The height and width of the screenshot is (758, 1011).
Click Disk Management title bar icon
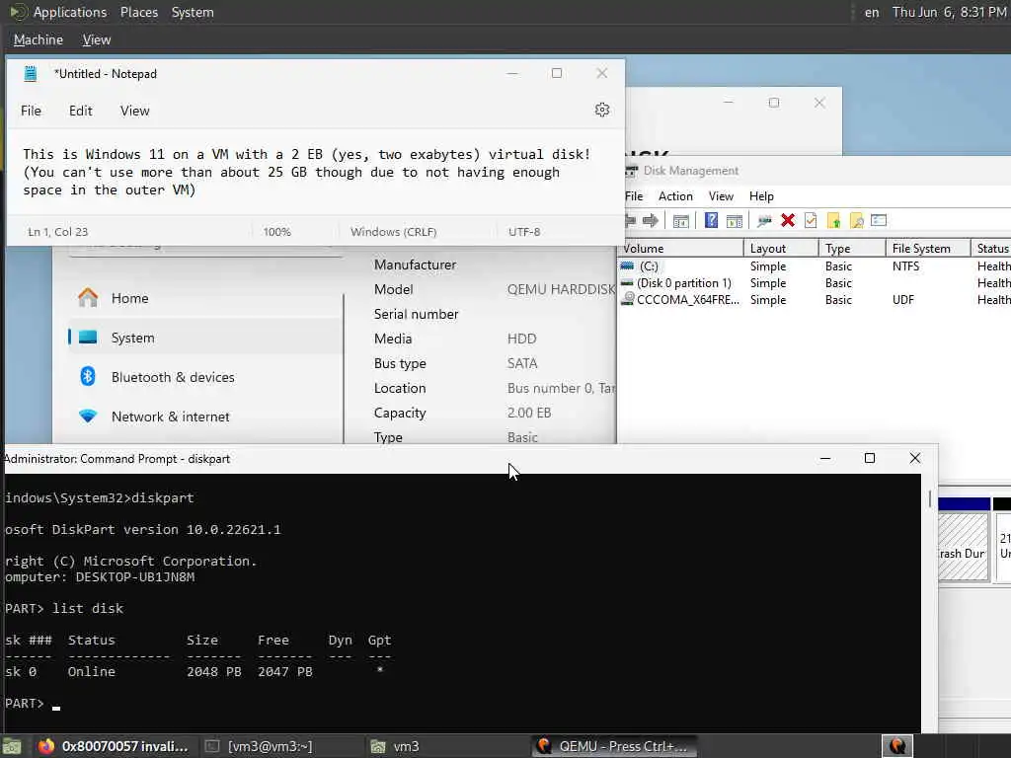click(631, 171)
